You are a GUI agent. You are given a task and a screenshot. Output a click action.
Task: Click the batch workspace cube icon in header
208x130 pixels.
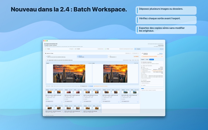[45, 44]
